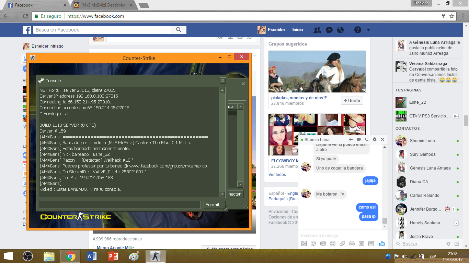Image resolution: width=469 pixels, height=263 pixels.
Task: Close the Console window
Action: 223,80
